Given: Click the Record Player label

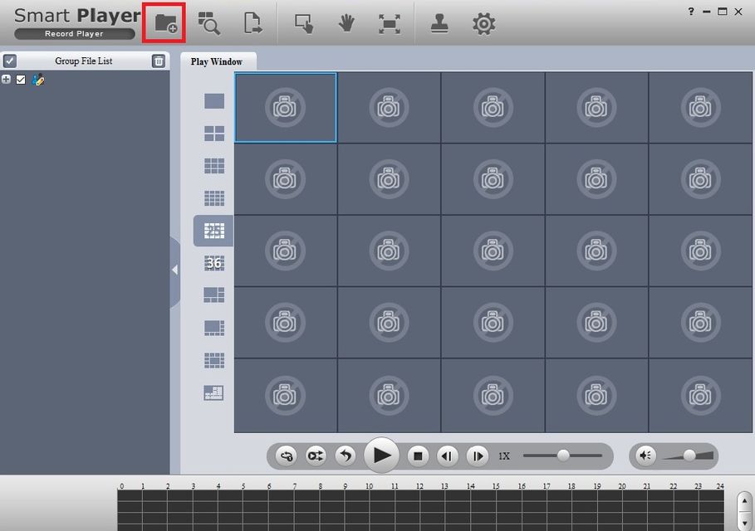Looking at the screenshot, I should [x=74, y=34].
